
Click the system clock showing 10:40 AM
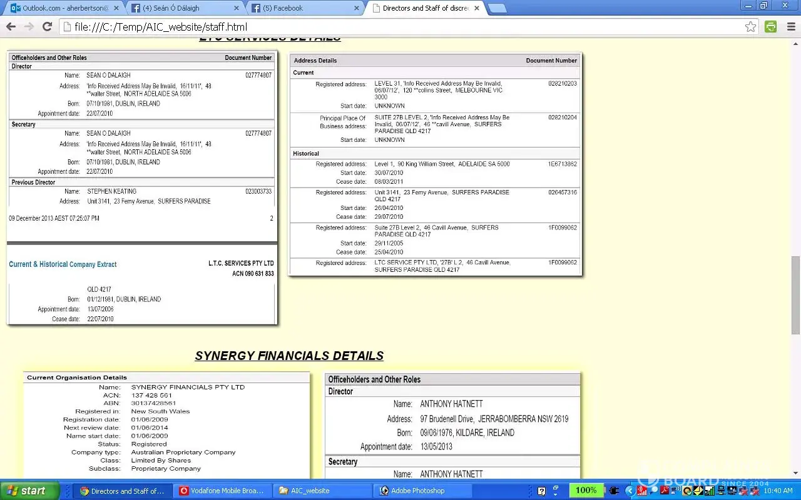coord(778,491)
